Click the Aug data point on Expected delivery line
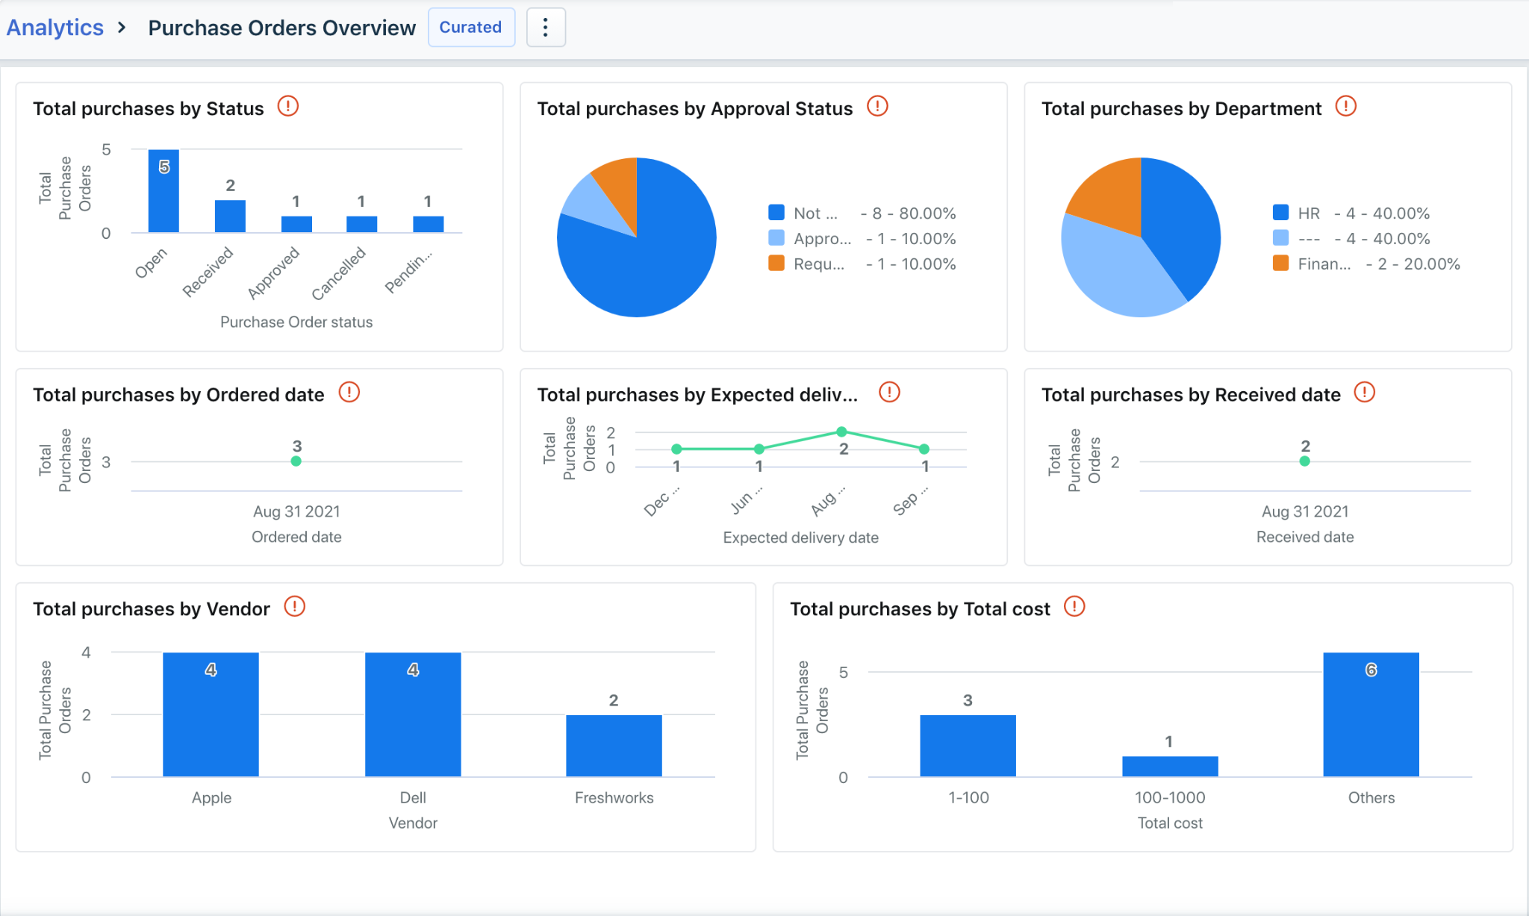The height and width of the screenshot is (916, 1529). 841,432
